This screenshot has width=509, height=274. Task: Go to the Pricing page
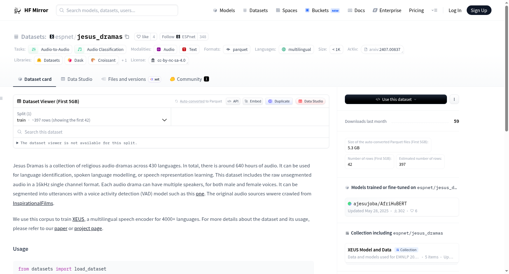click(416, 10)
